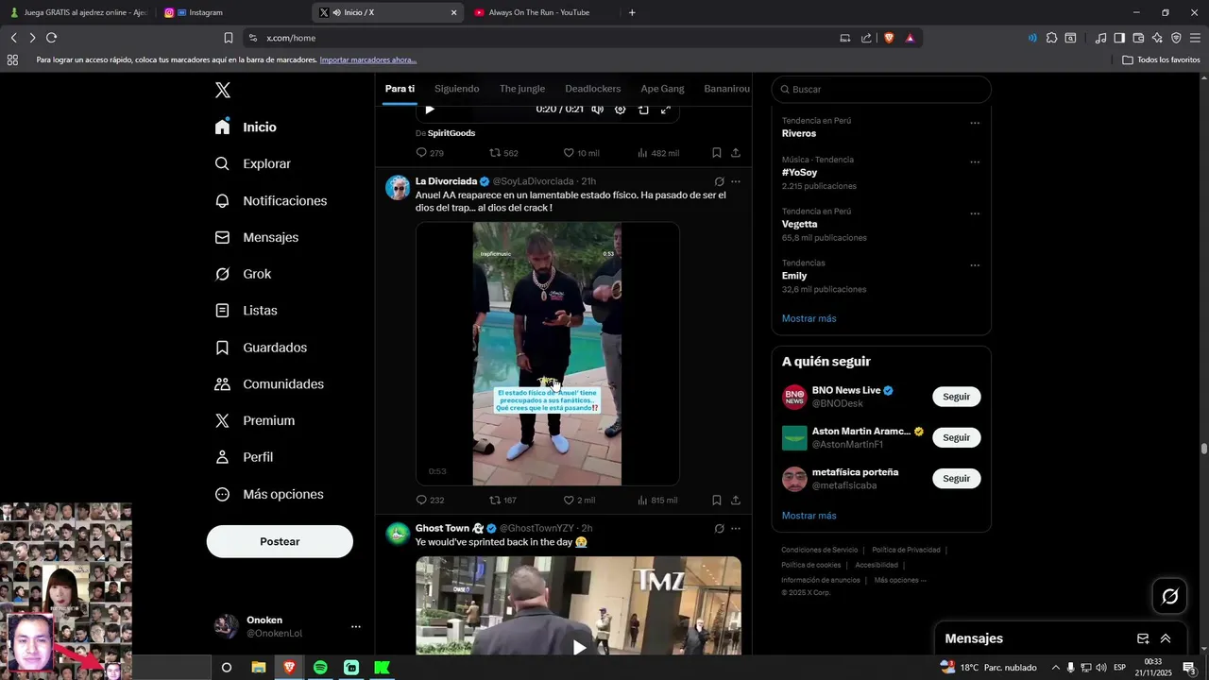Open the X logo home icon
This screenshot has height=680, width=1209.
pyautogui.click(x=223, y=91)
